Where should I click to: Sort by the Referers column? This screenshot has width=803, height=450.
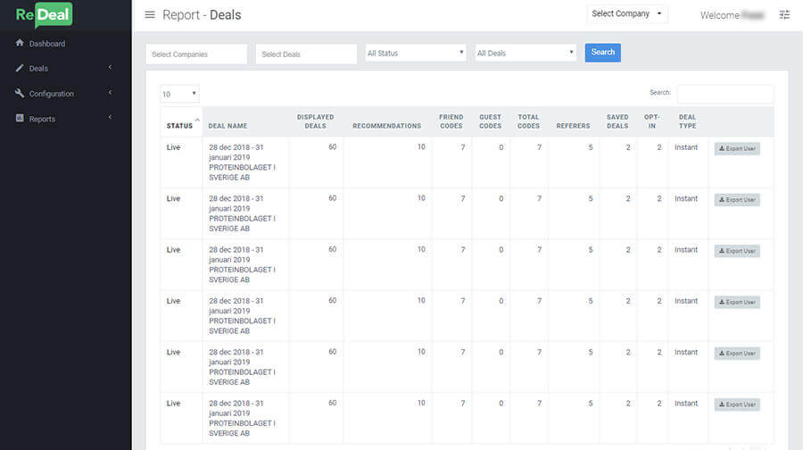[573, 122]
